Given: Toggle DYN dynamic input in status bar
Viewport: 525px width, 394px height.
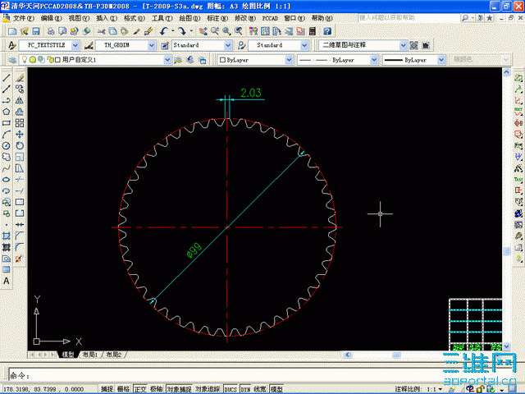Looking at the screenshot, I should (x=246, y=389).
